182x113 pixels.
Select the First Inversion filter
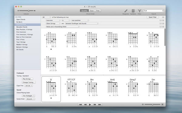(21, 32)
